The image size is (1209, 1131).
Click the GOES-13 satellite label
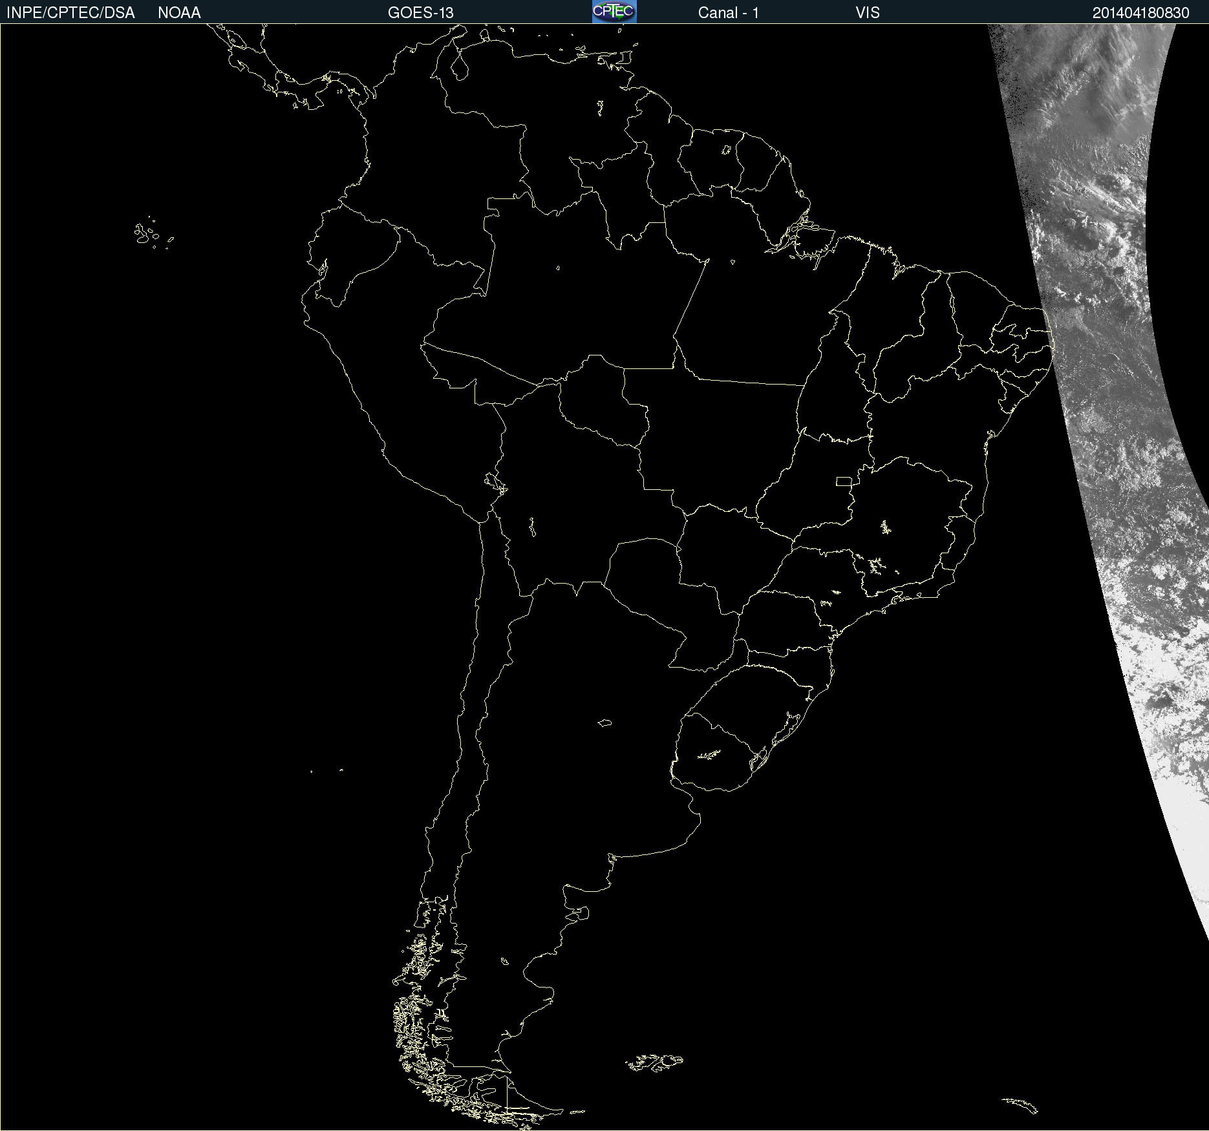421,13
